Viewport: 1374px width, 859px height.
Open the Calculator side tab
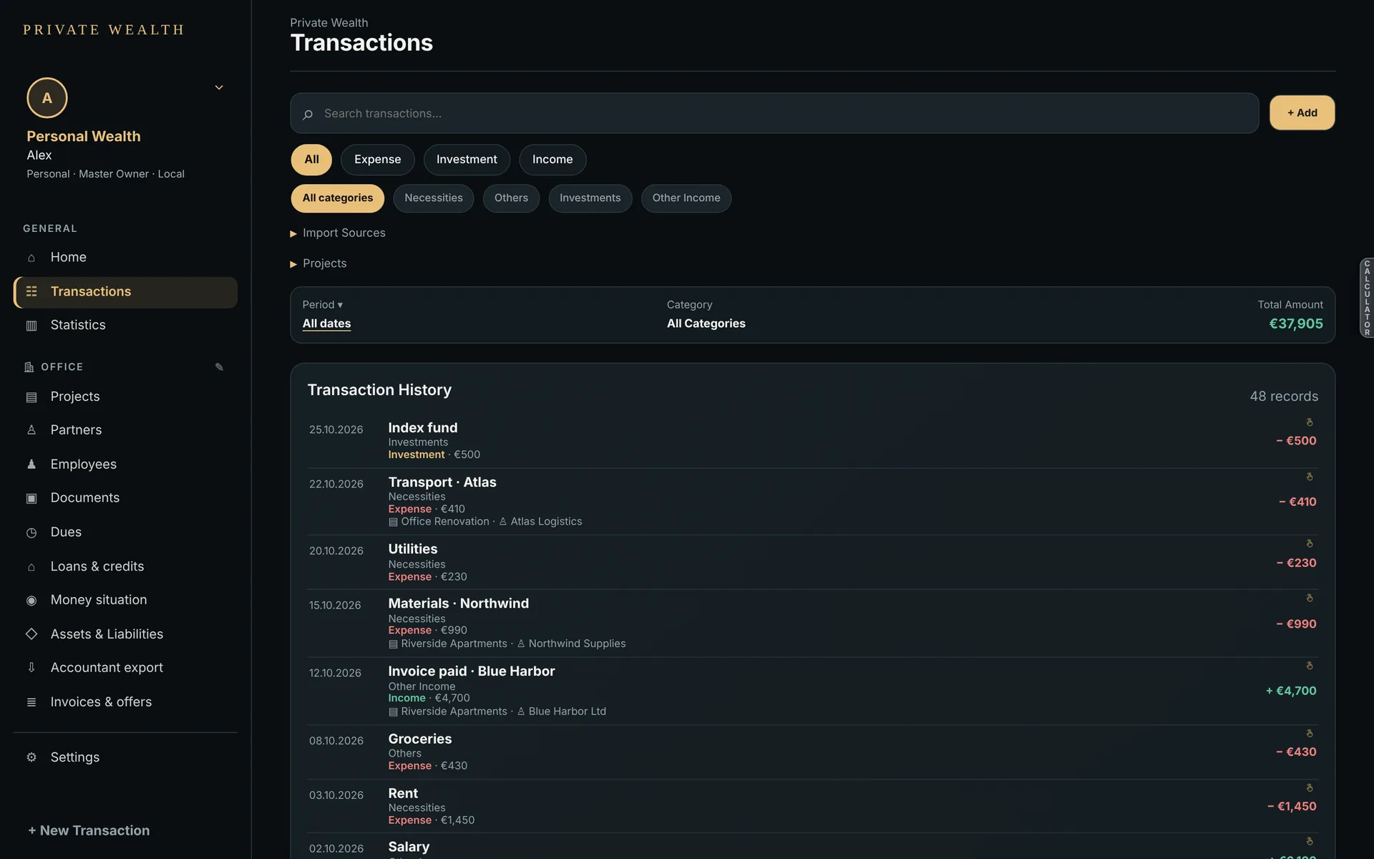click(1367, 298)
